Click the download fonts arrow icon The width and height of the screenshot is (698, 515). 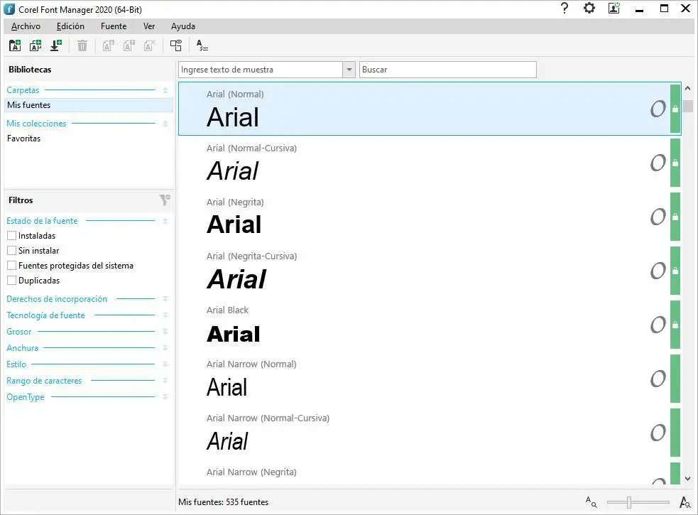tap(56, 45)
